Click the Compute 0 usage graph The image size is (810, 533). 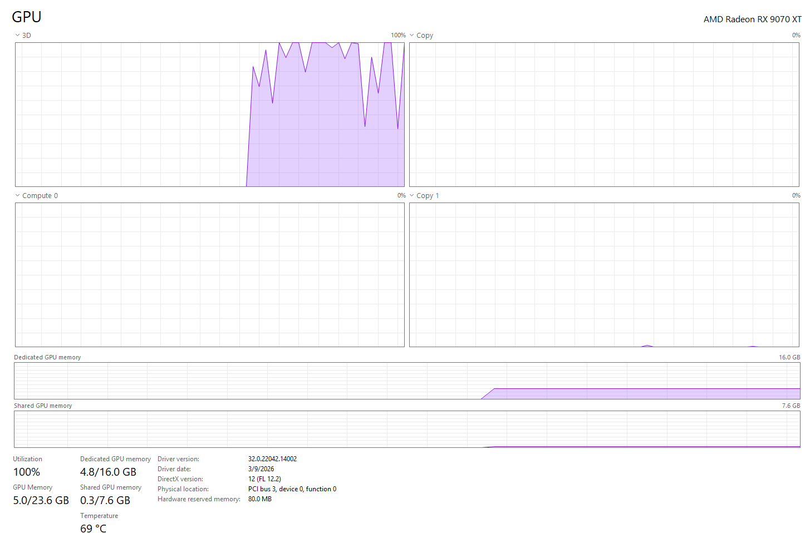(210, 275)
